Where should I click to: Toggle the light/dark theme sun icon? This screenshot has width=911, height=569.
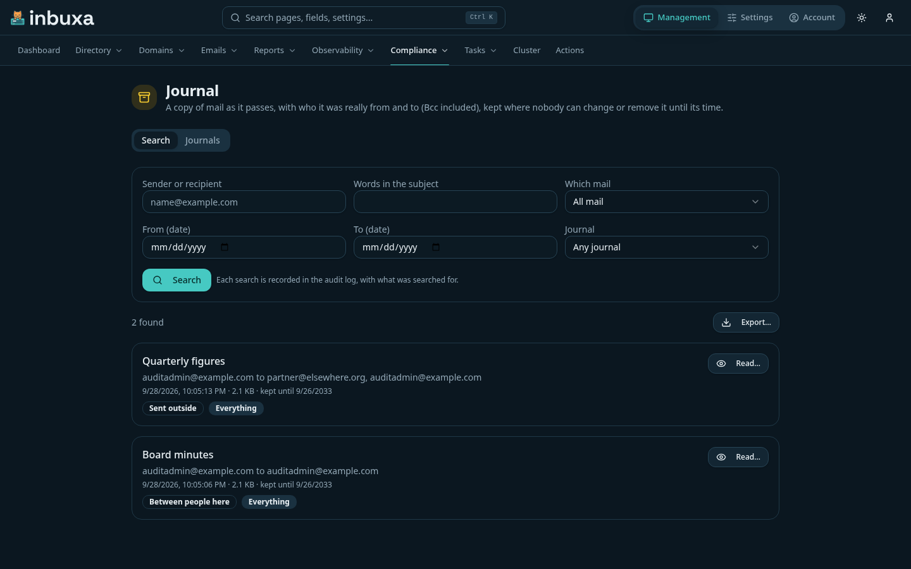click(x=862, y=18)
